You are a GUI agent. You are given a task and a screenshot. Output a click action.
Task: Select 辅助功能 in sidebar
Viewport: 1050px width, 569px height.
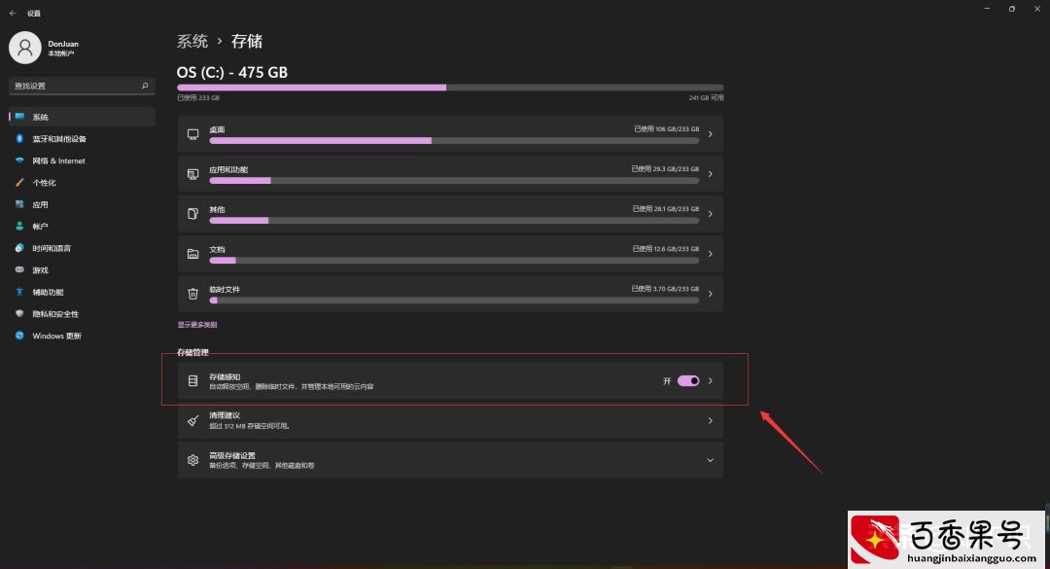82,292
